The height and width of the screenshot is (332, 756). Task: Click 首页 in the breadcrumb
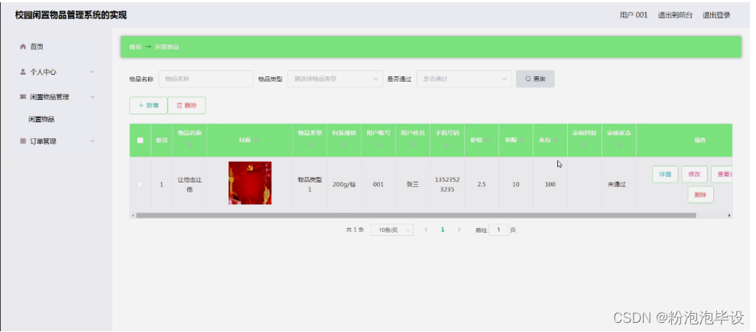[135, 47]
